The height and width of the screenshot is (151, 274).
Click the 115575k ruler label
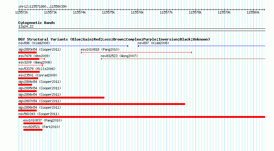point(108,12)
